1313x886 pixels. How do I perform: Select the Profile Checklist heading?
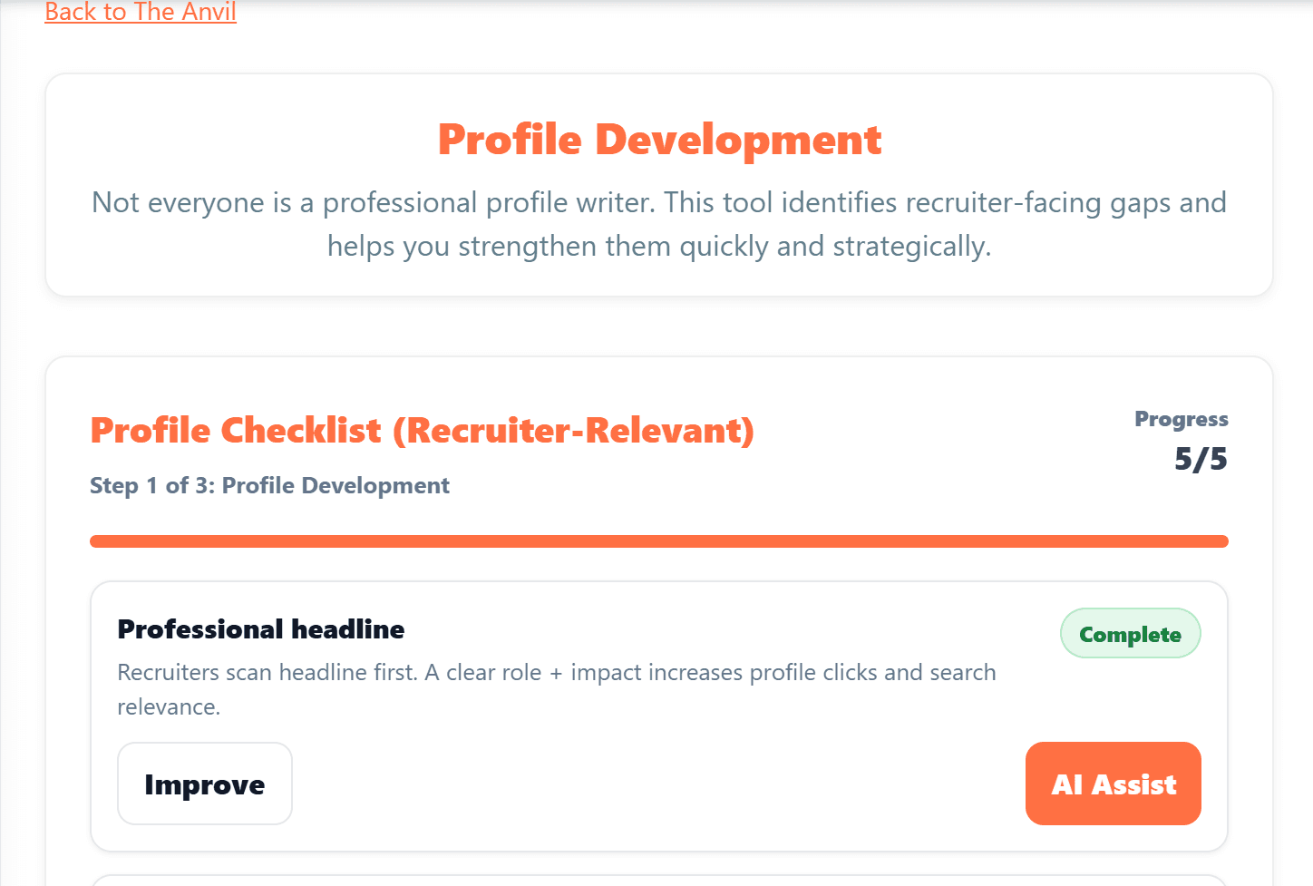tap(422, 430)
